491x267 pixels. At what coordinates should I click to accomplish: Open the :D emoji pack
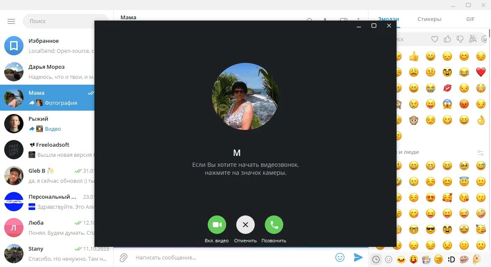[451, 259]
